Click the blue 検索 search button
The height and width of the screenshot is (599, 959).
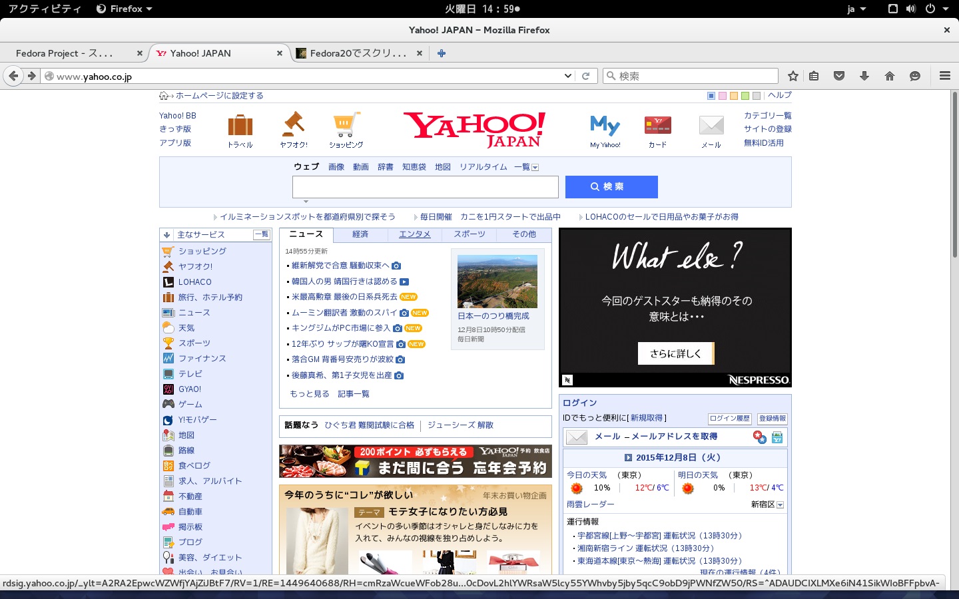pyautogui.click(x=611, y=187)
